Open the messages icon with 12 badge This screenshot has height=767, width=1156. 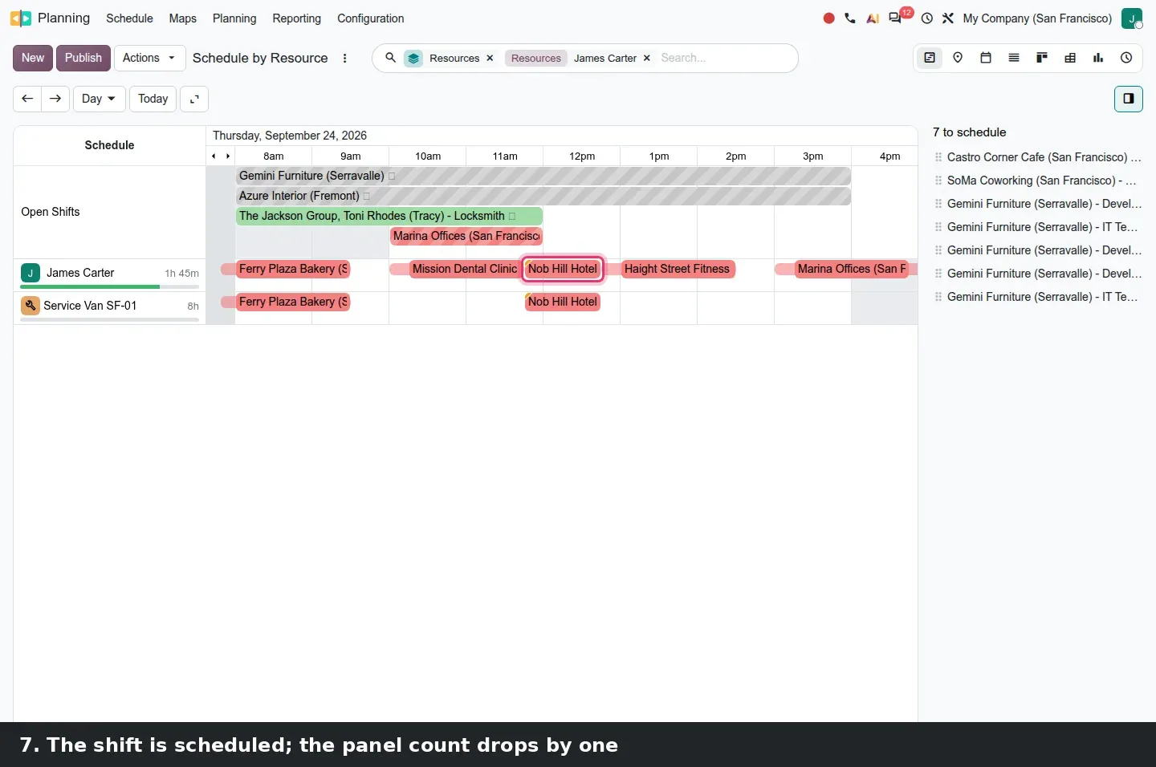tap(896, 18)
